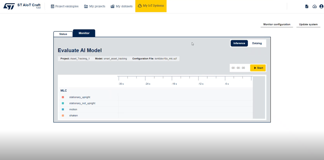Click stationary_upright red color swatch
The width and height of the screenshot is (324, 160).
[x=63, y=97]
